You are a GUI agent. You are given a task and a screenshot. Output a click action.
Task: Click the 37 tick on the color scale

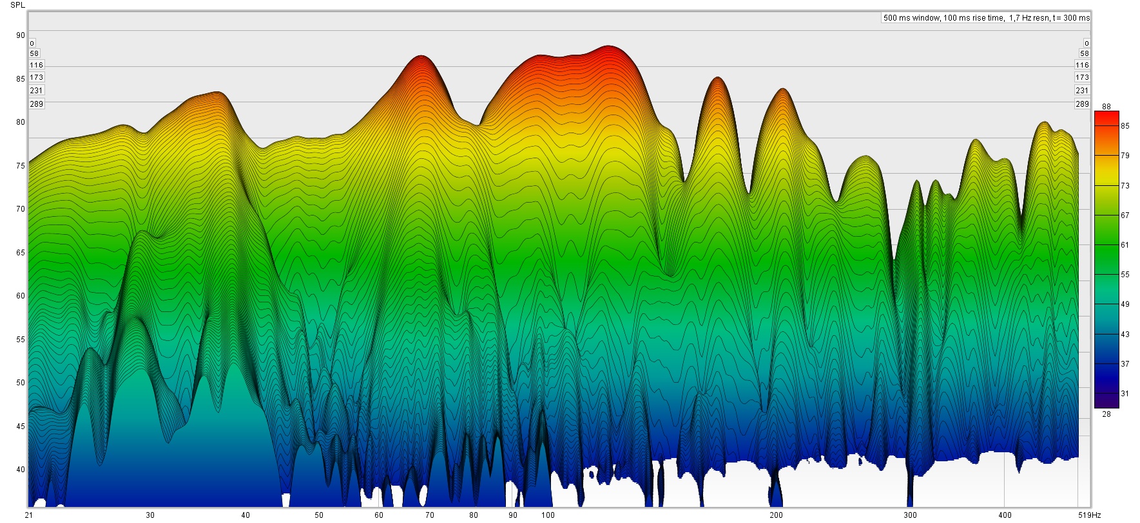pyautogui.click(x=1125, y=364)
